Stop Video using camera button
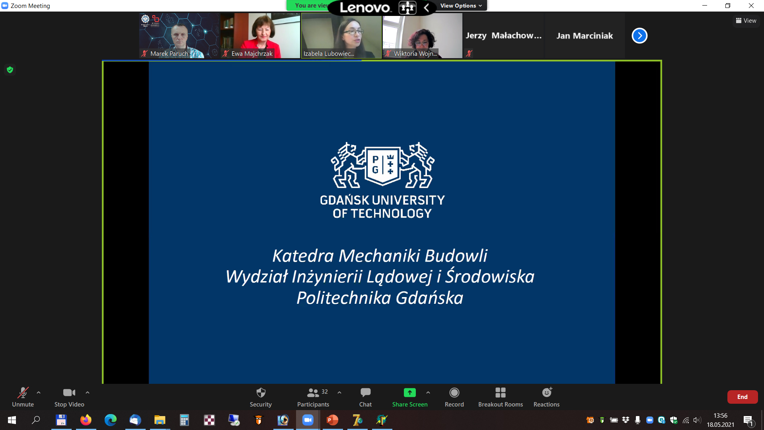Viewport: 764px width, 430px height. pos(69,397)
